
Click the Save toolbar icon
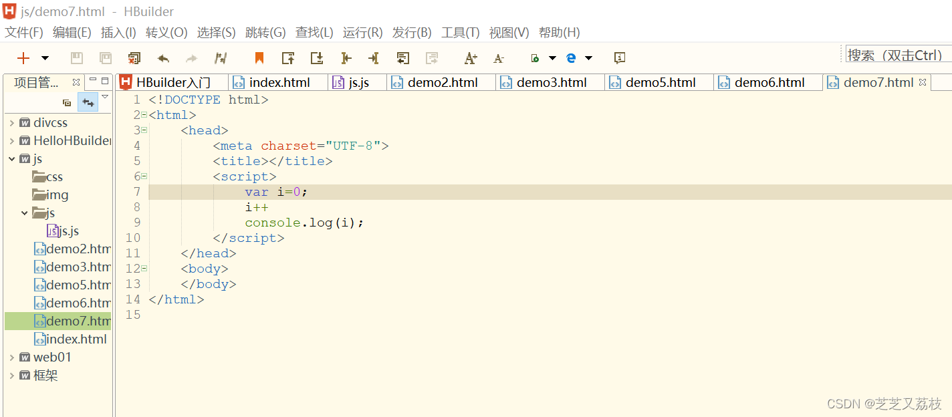point(77,58)
